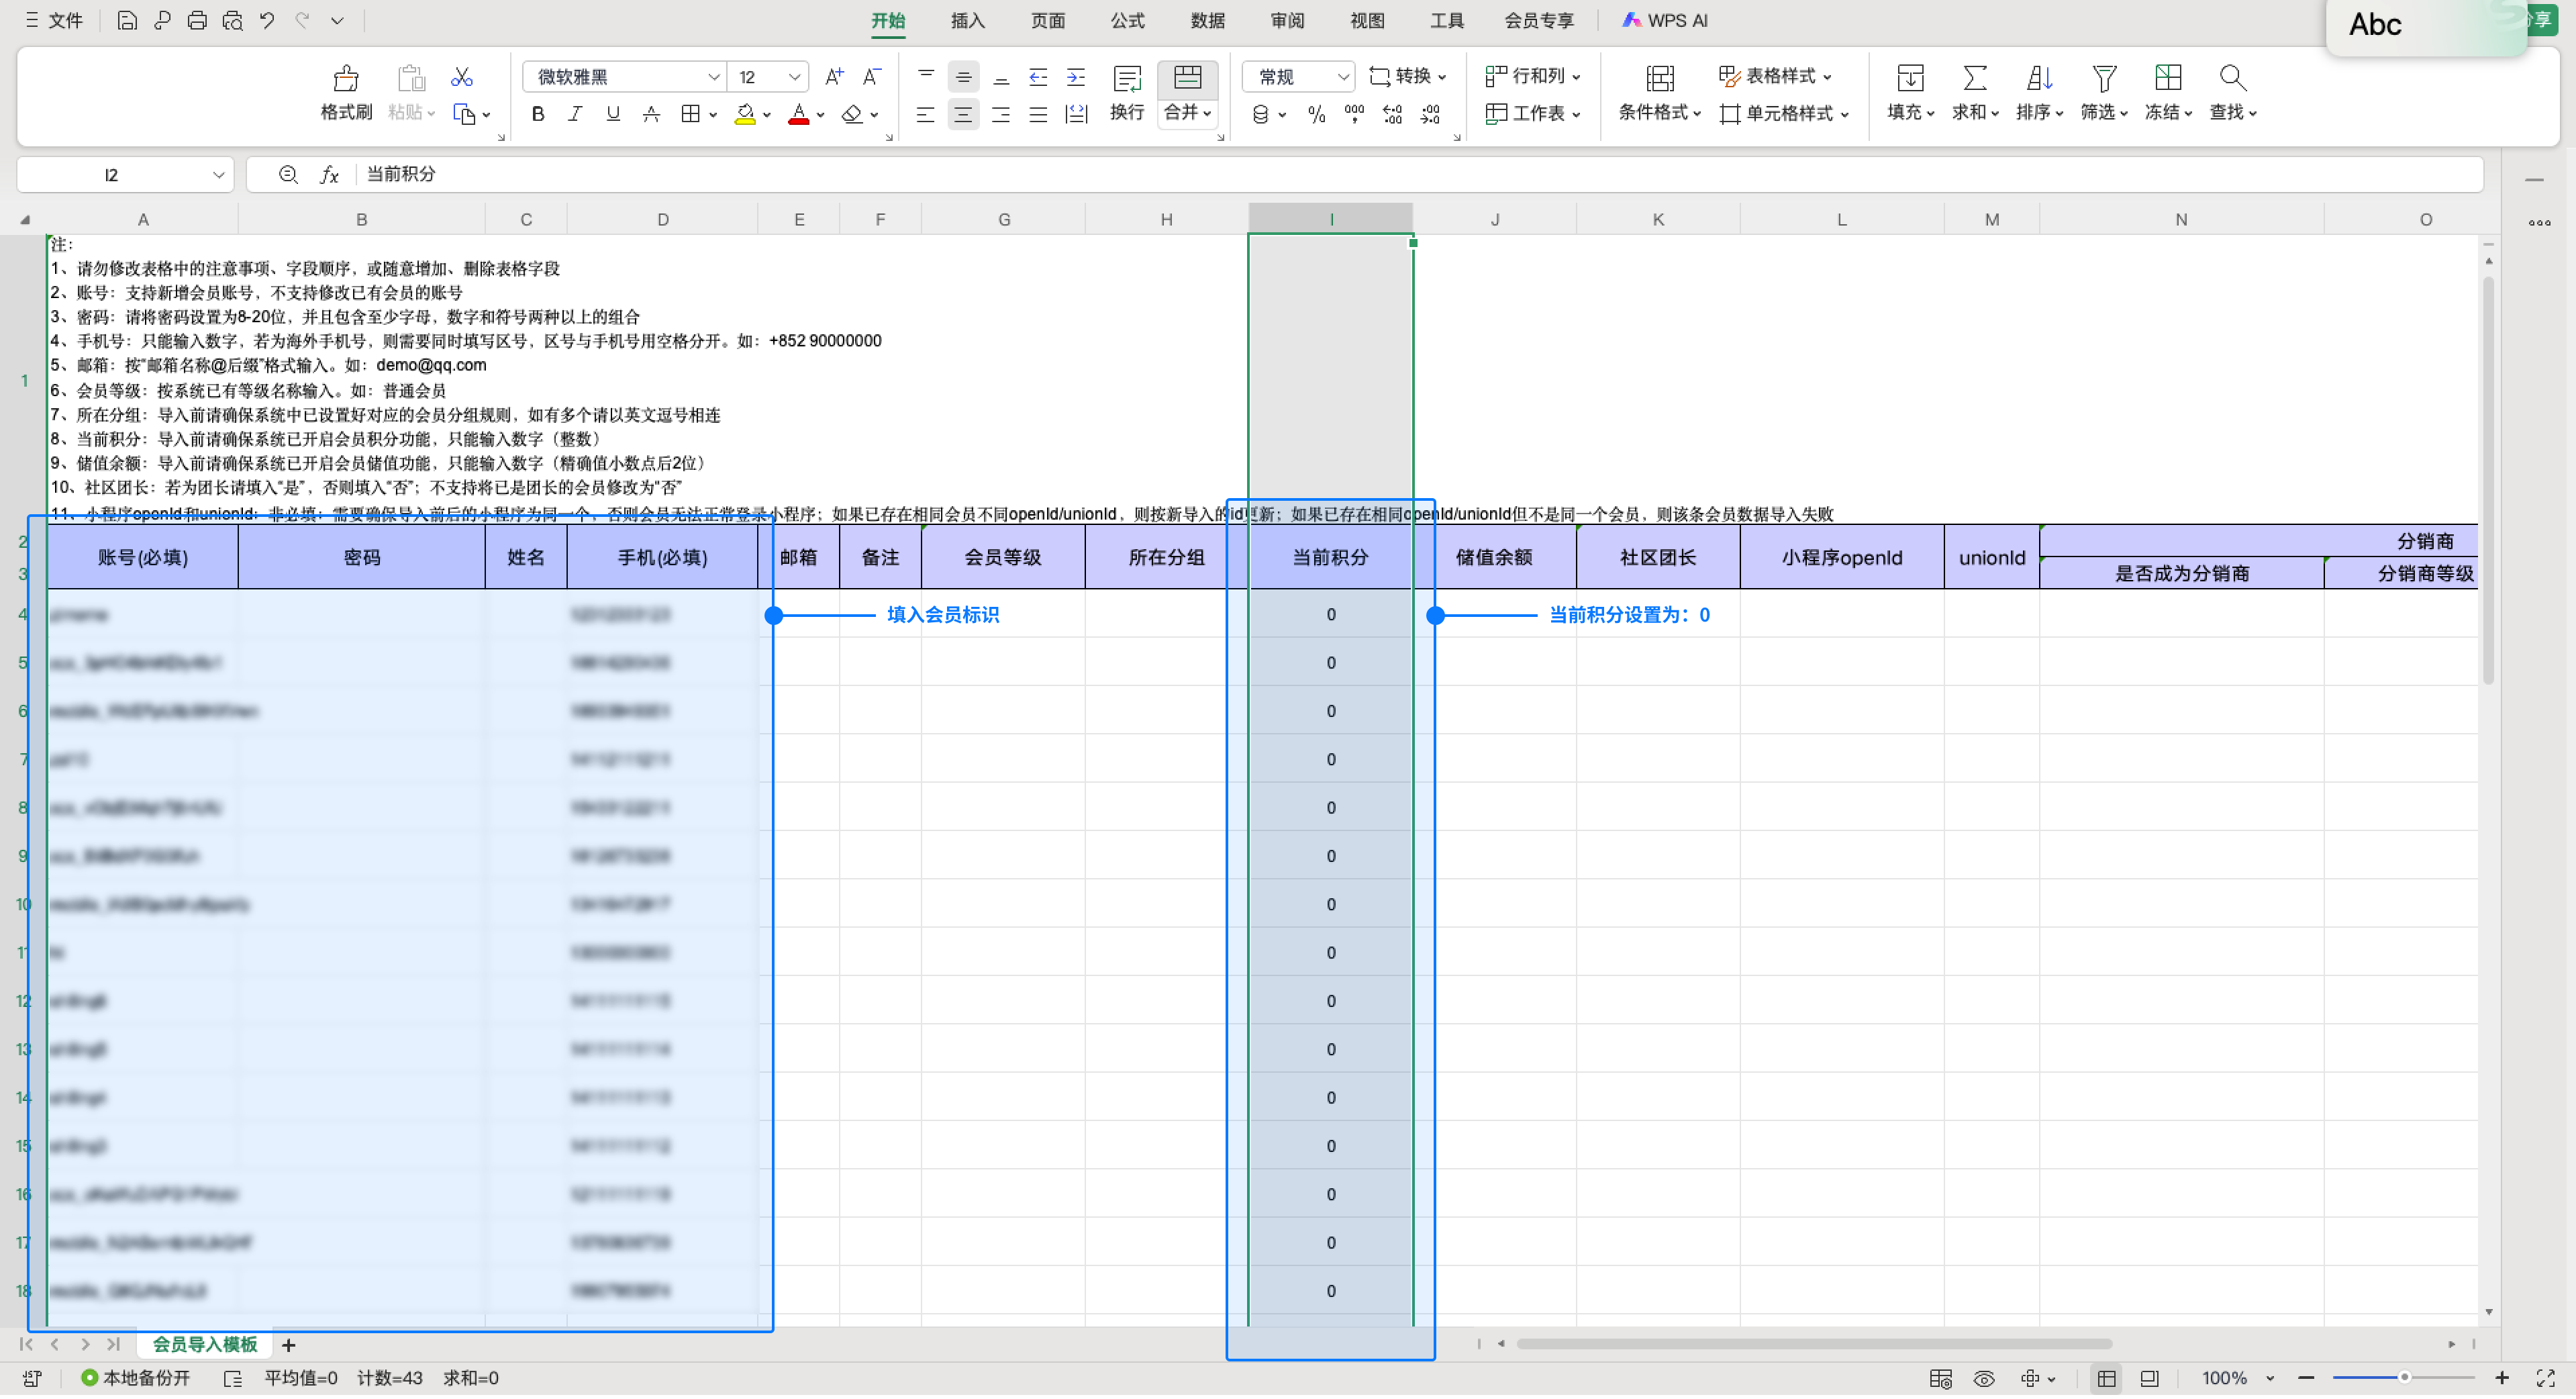Click the Print icon in quick access bar

point(197,20)
